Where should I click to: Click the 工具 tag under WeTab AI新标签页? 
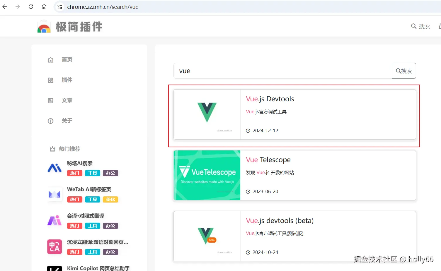pyautogui.click(x=93, y=200)
